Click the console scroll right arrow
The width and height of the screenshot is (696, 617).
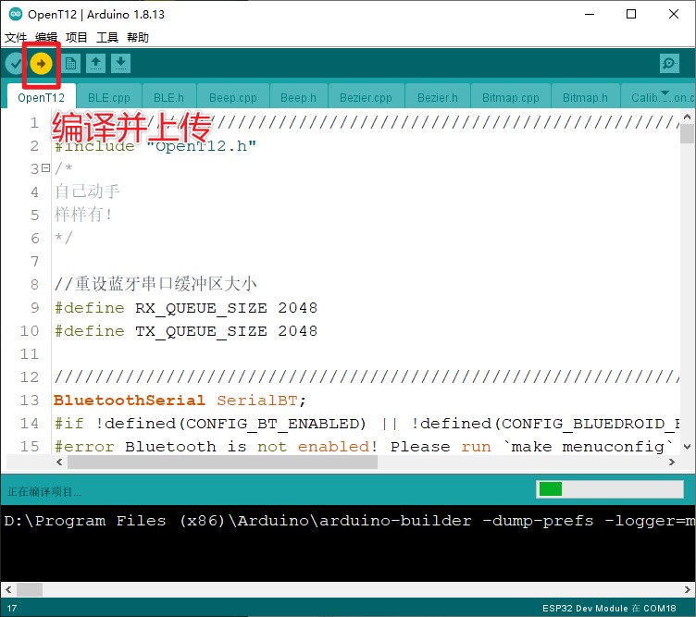coord(687,589)
